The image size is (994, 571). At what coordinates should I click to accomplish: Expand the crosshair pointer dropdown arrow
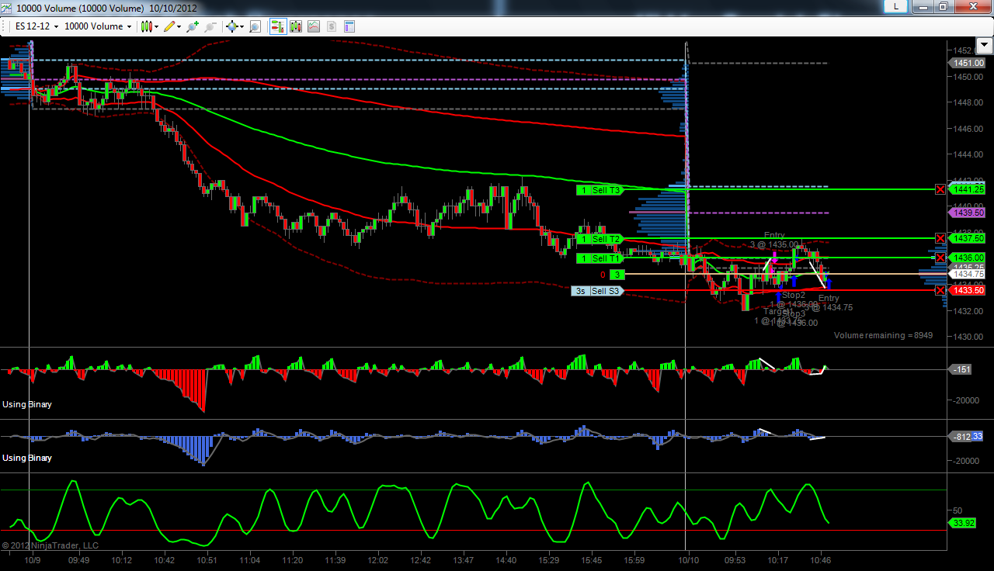(x=242, y=26)
